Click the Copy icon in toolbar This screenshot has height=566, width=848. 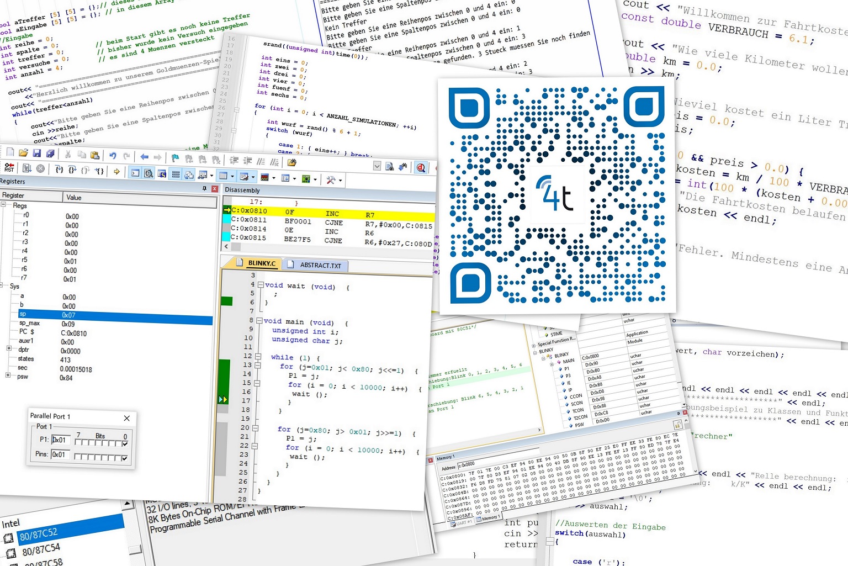click(82, 155)
